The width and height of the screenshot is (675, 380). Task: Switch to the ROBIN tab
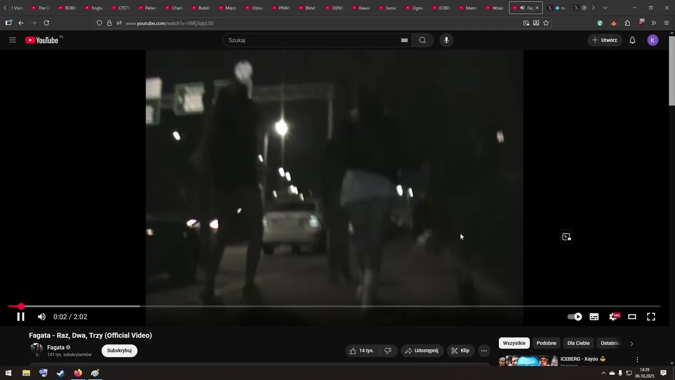(x=67, y=8)
